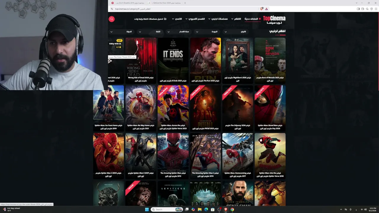Image resolution: width=379 pixels, height=213 pixels.
Task: Click the Brave VPN shield icon
Action: coord(372,9)
